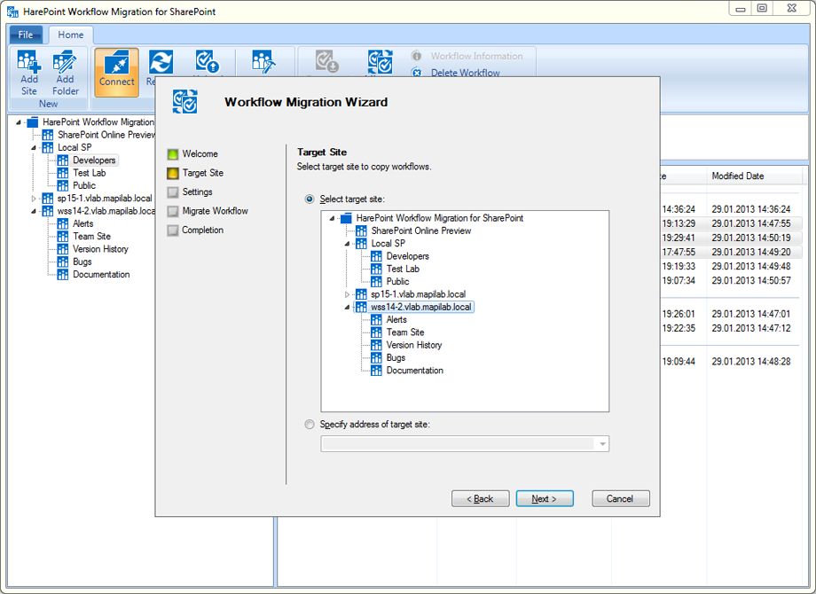Click the Alerts site icon in left tree
Screen dimensions: 816x594
(63, 223)
